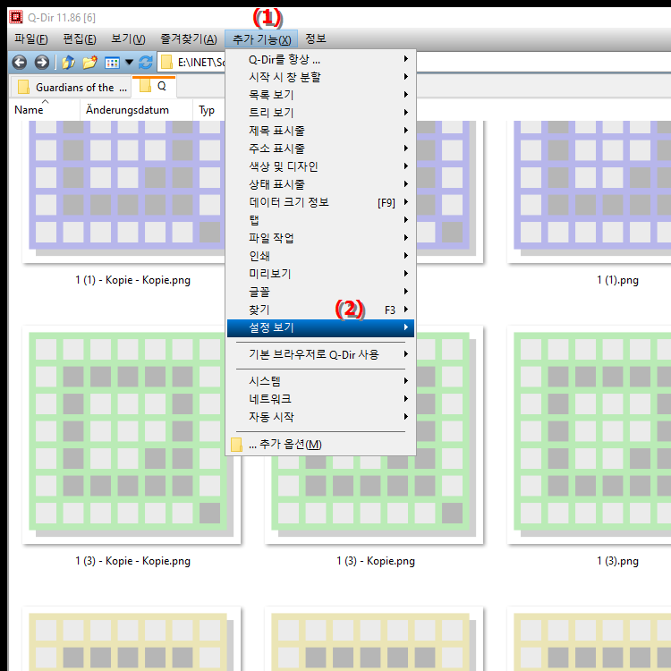Expand the 시작 시 창 분할 submenu
The width and height of the screenshot is (671, 671).
tap(320, 77)
